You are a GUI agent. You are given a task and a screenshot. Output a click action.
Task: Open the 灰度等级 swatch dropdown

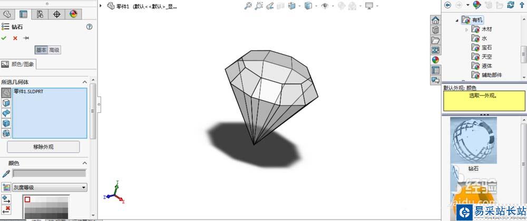50,187
